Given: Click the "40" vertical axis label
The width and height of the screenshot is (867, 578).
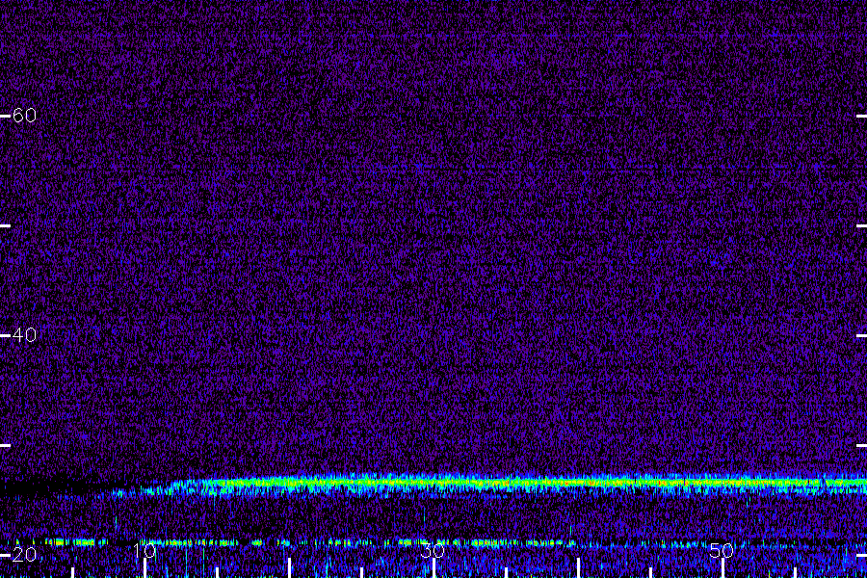Looking at the screenshot, I should 24,334.
